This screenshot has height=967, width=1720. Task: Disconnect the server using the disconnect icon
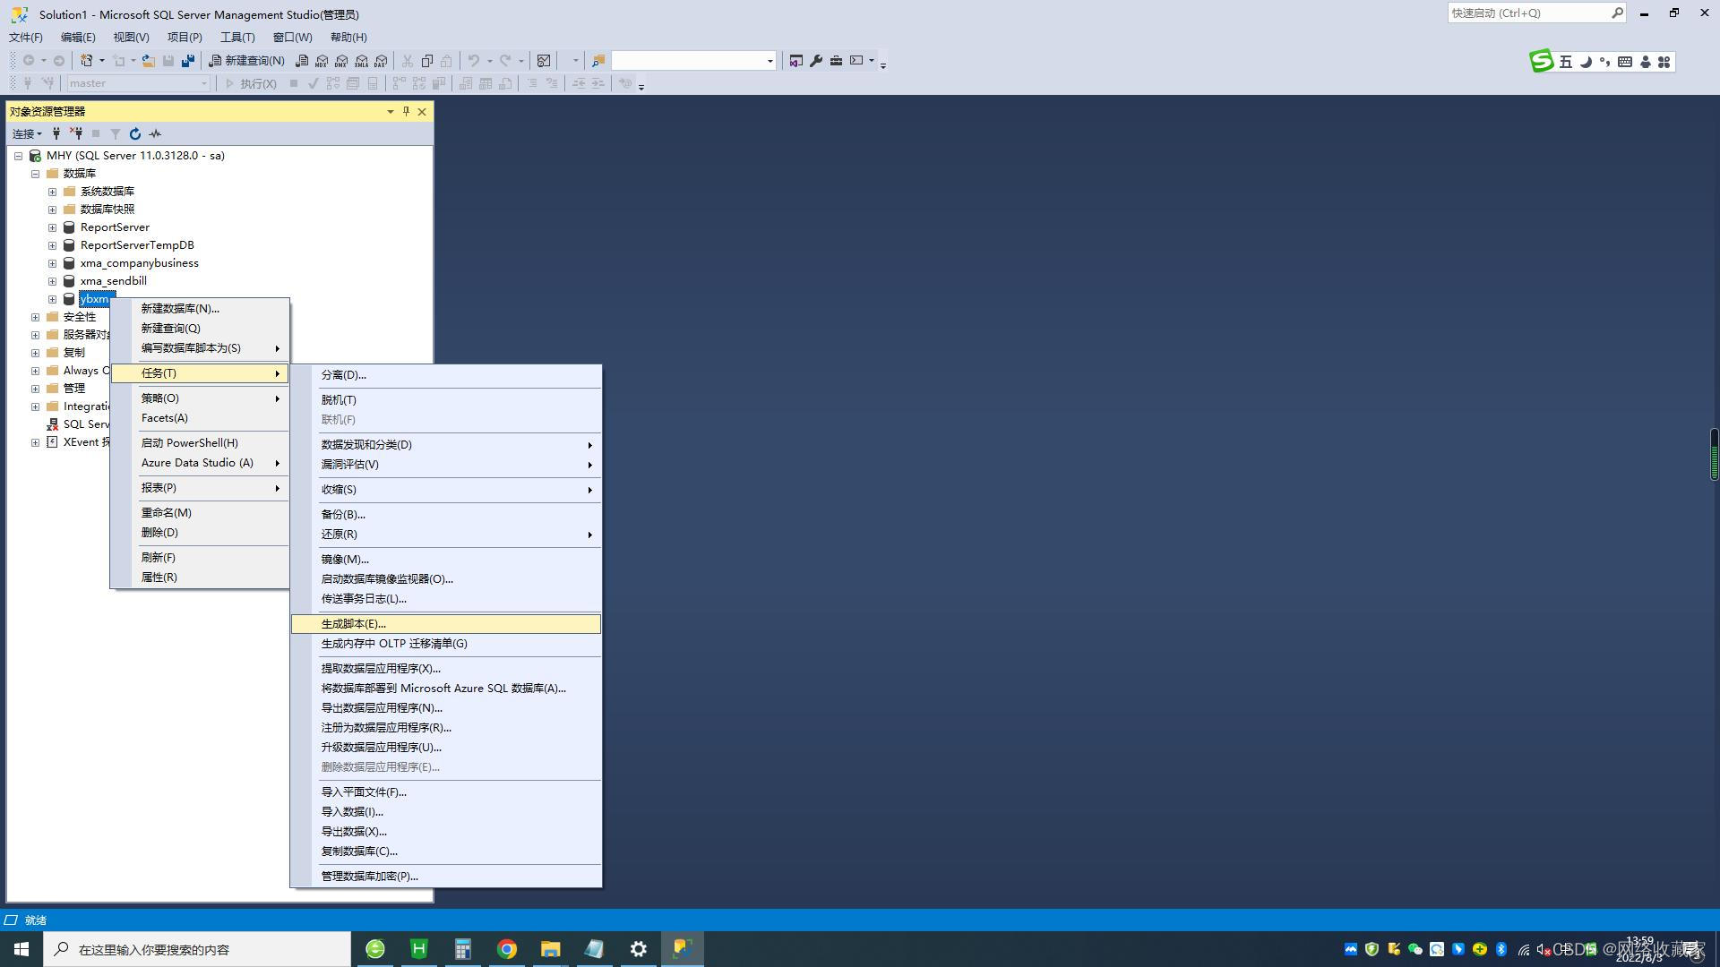[78, 133]
